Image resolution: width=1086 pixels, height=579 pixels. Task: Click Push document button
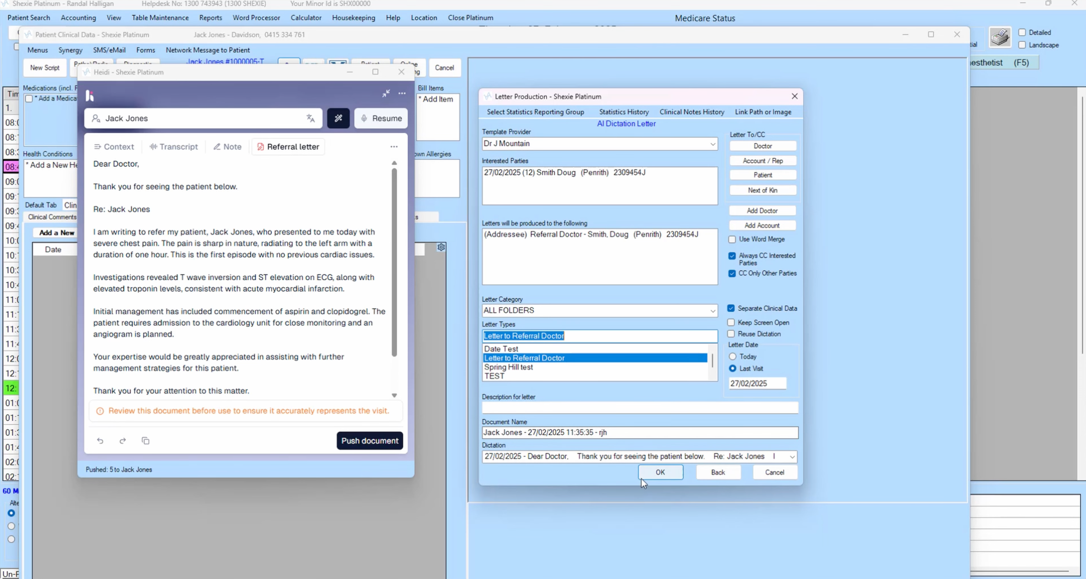(x=370, y=441)
